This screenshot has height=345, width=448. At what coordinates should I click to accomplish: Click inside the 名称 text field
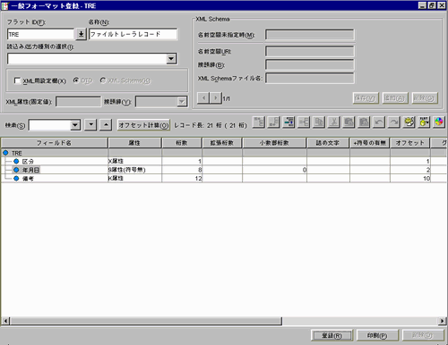(x=133, y=34)
